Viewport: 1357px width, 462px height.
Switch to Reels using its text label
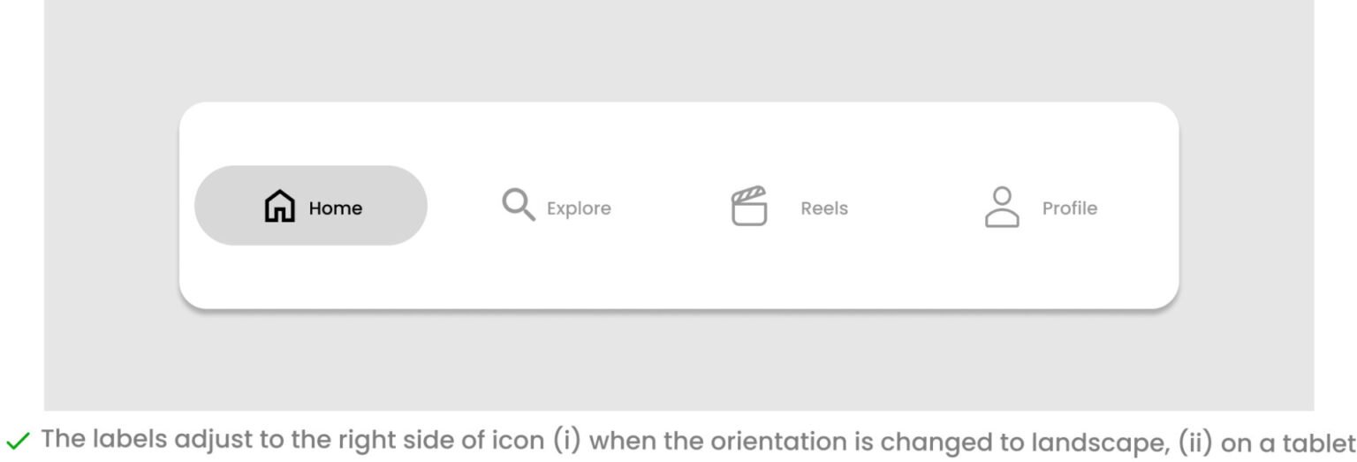824,208
